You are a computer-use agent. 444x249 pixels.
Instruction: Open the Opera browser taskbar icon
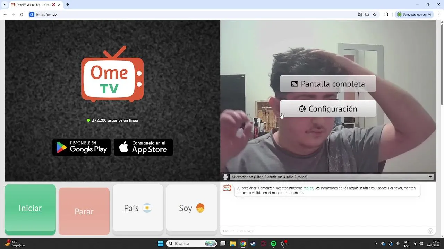pos(263,243)
